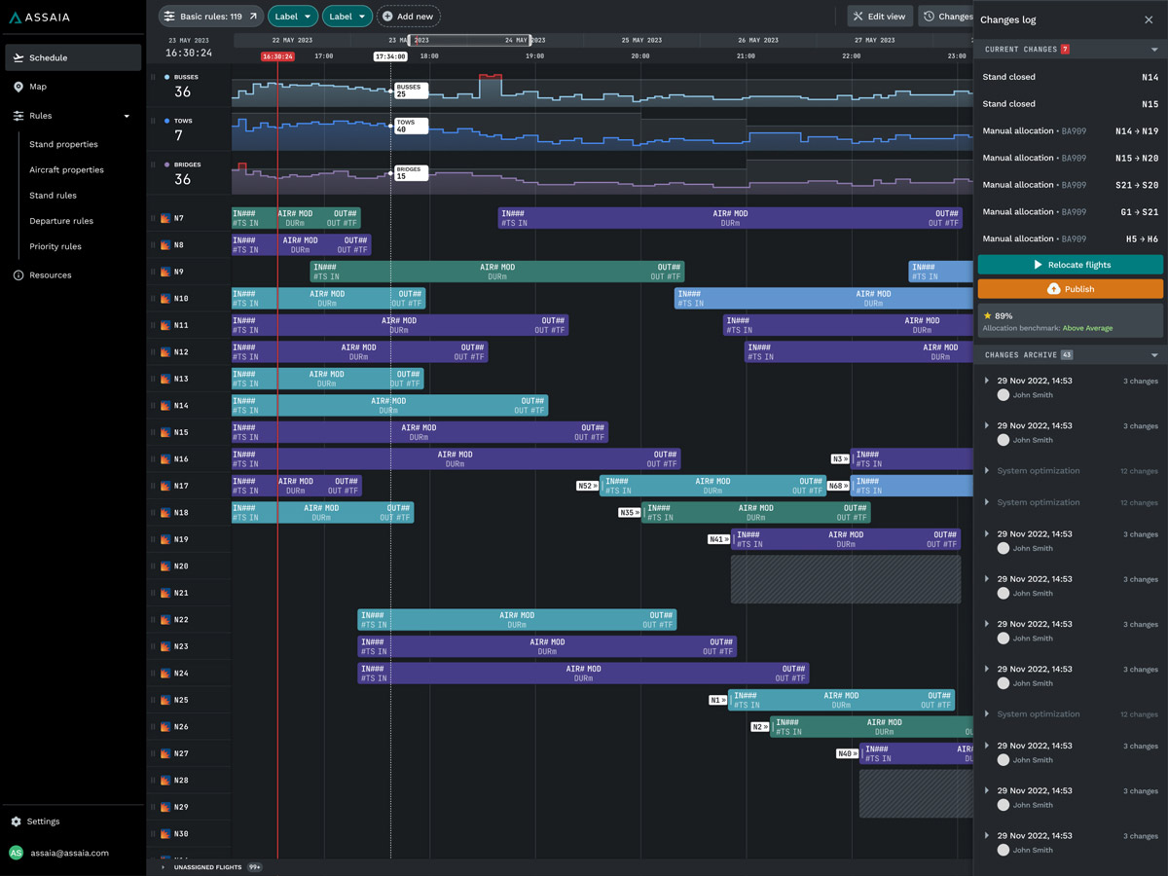Click the Map pin icon in sidebar
Screen dimensions: 1168x876
point(18,87)
